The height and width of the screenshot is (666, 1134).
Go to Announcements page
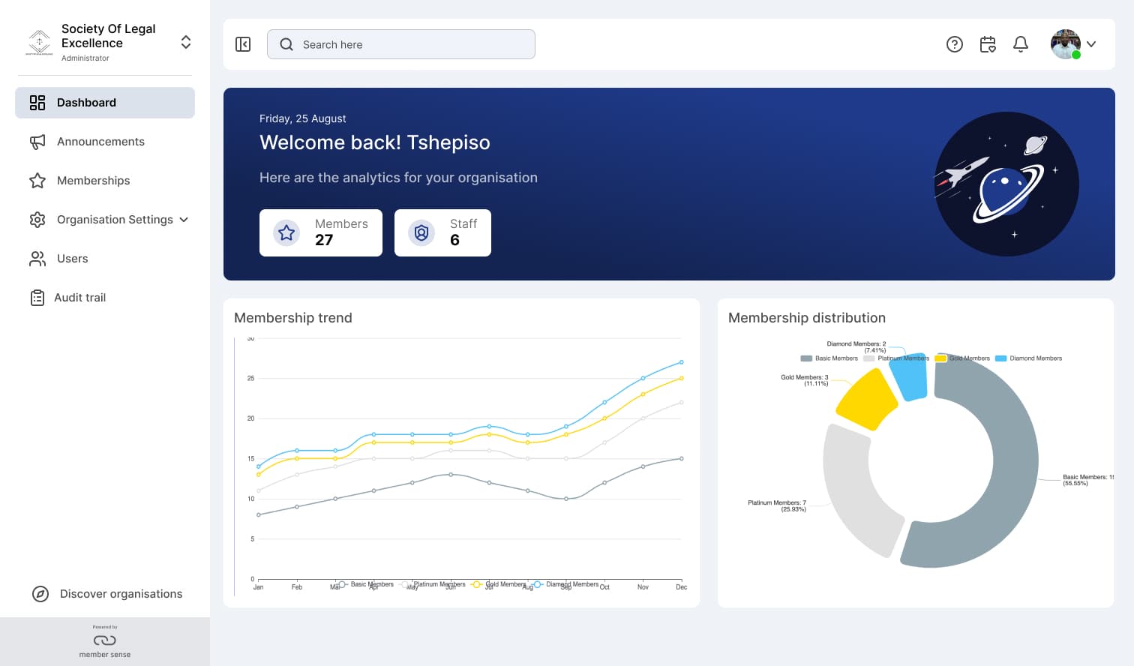pyautogui.click(x=100, y=142)
